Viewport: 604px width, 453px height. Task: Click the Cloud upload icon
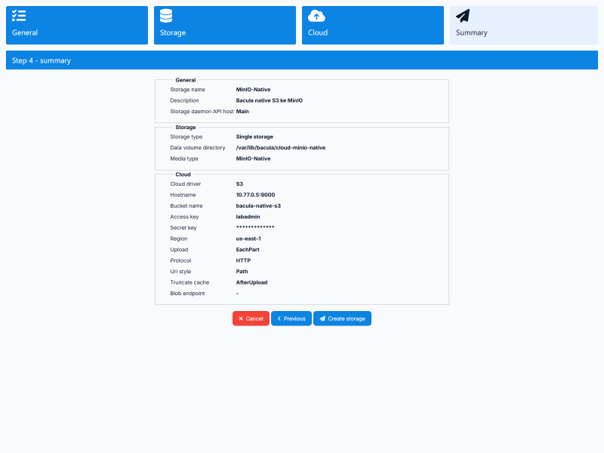click(316, 16)
